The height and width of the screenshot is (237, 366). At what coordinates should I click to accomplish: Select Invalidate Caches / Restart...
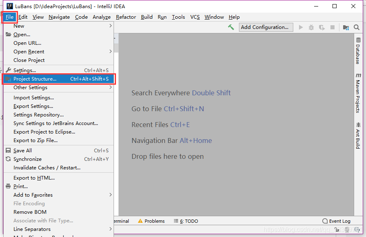coord(58,168)
